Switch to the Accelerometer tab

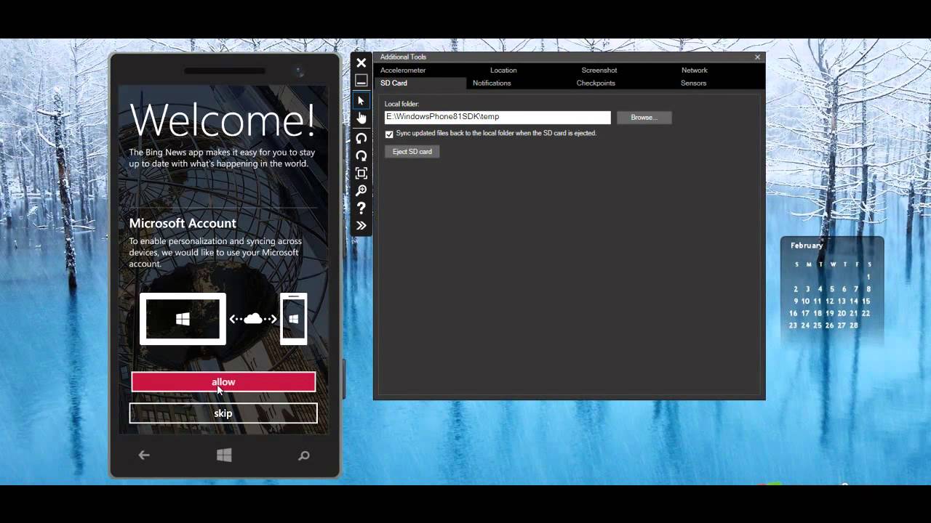click(x=403, y=70)
